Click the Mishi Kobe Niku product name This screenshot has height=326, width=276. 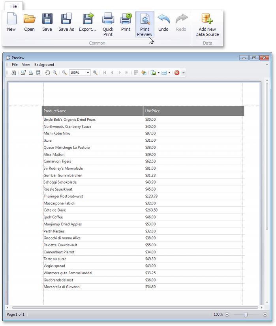coord(57,133)
